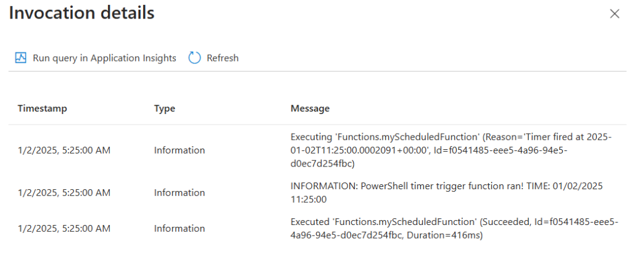Viewport: 632px width, 262px height.
Task: Click the Application Insights chart icon
Action: pos(20,58)
